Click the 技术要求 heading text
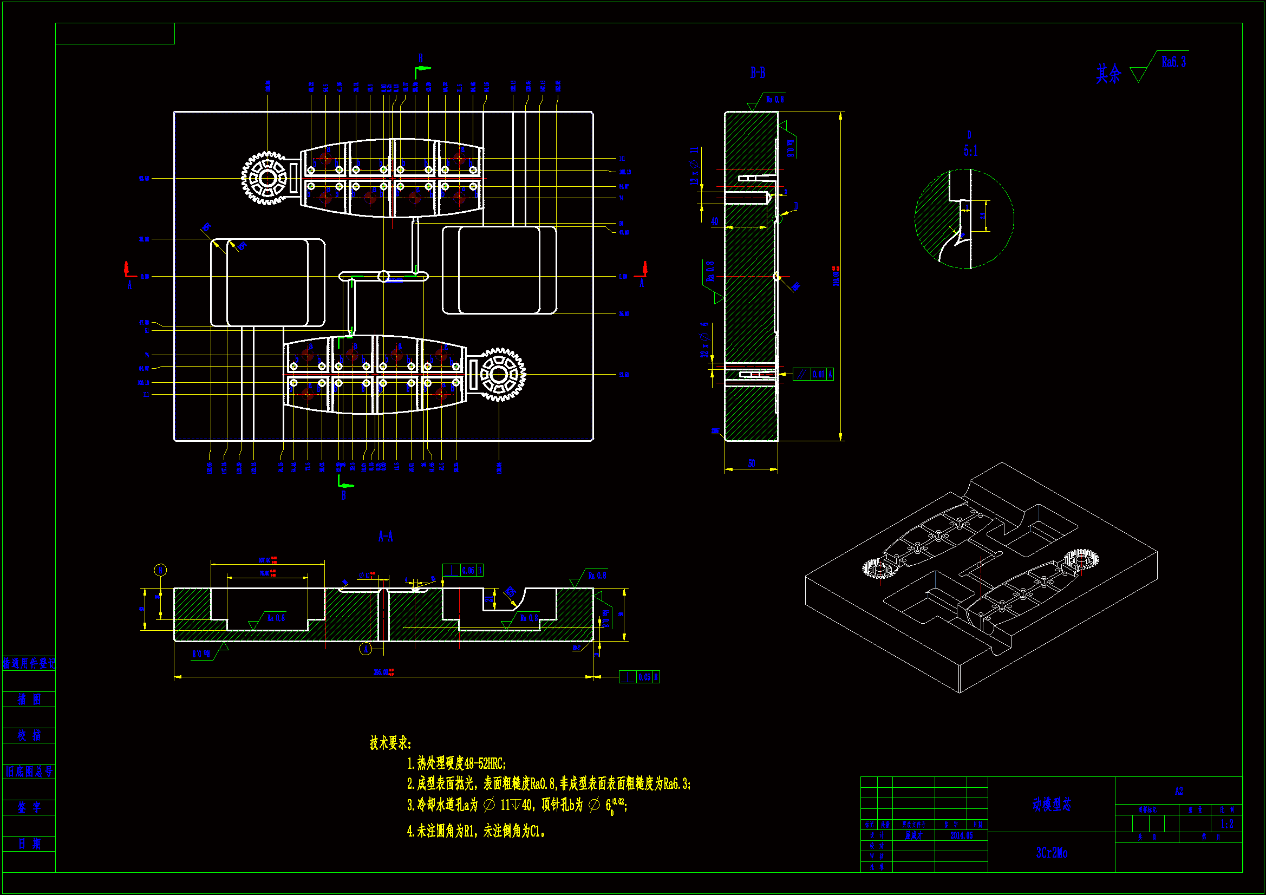1266x895 pixels. [x=390, y=743]
